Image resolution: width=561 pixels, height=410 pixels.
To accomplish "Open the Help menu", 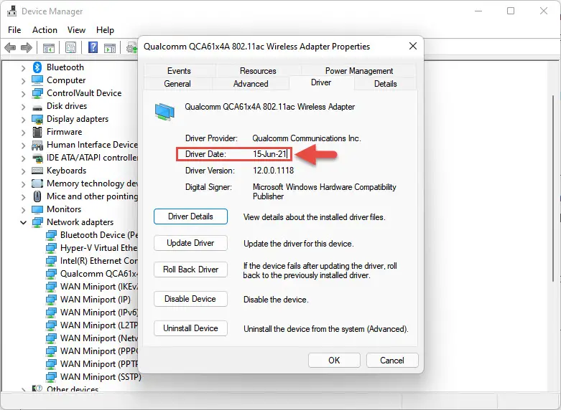I will coord(105,30).
